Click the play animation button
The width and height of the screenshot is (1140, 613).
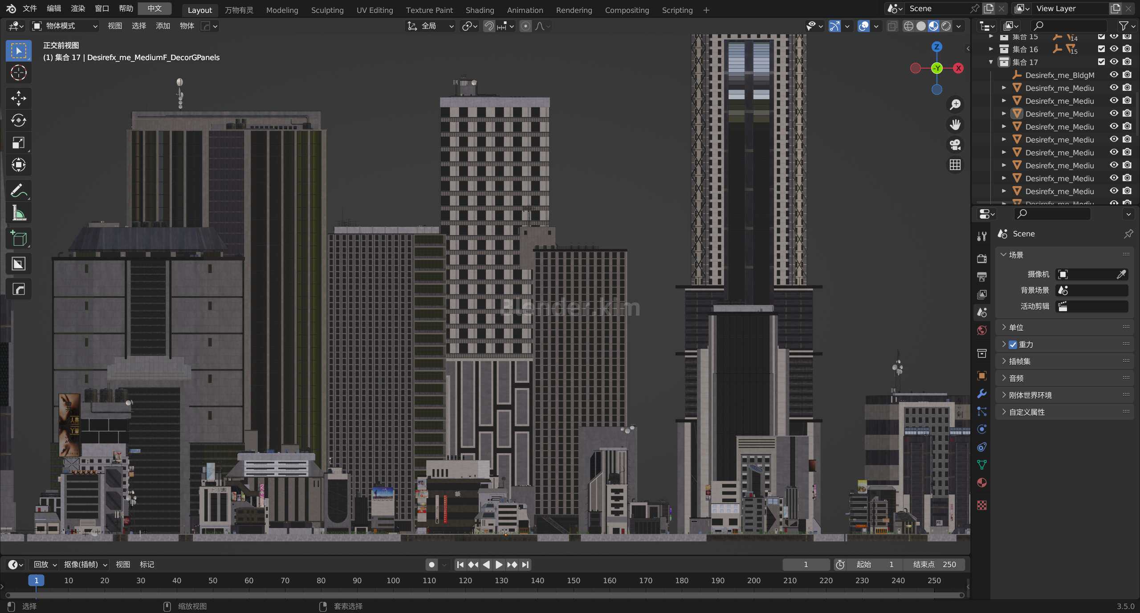tap(499, 564)
